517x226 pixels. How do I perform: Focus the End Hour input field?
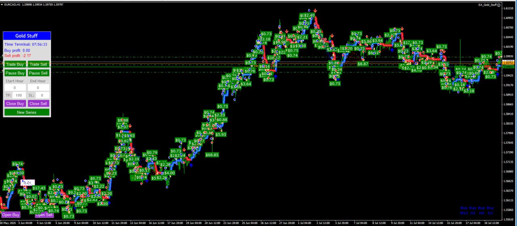tap(38, 88)
